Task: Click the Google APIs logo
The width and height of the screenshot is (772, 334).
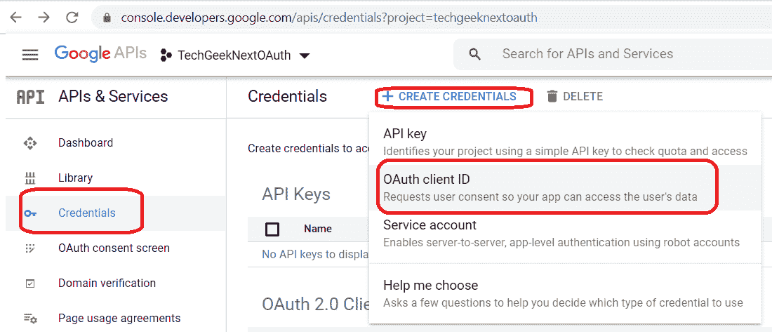Action: click(100, 53)
